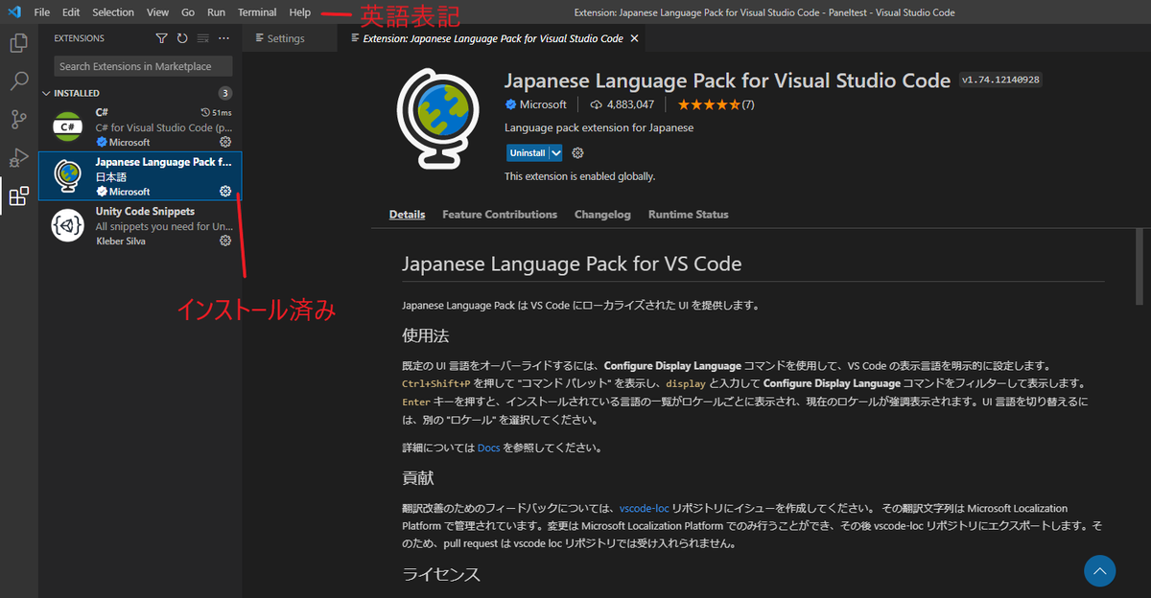The width and height of the screenshot is (1151, 598).
Task: Switch to the Runtime Status tab
Action: pos(688,215)
